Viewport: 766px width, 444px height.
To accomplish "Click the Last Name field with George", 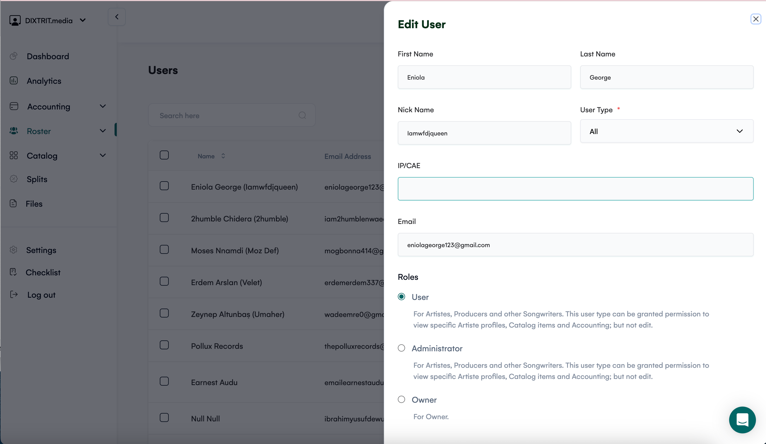I will pos(667,77).
